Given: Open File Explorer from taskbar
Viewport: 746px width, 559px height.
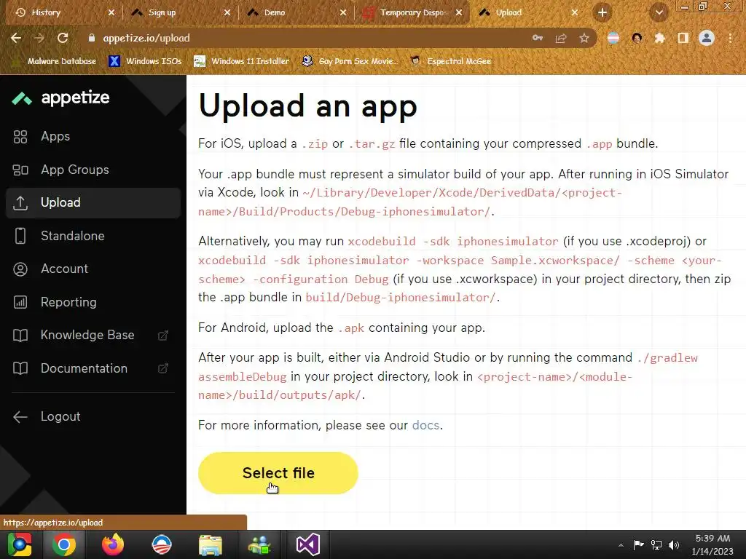Looking at the screenshot, I should pyautogui.click(x=211, y=544).
